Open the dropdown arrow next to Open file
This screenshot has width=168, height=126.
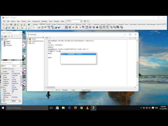coord(9,25)
